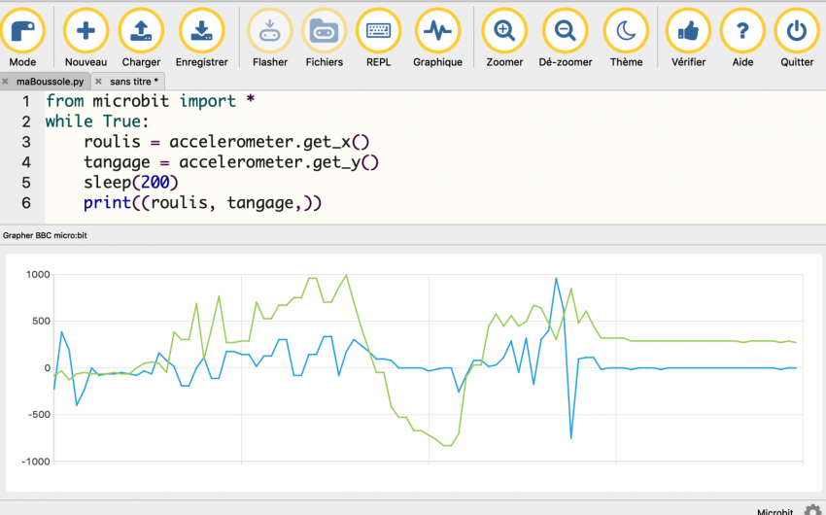Zoom out with Dé-zoomer button
Screen dimensions: 826x515
tap(566, 38)
